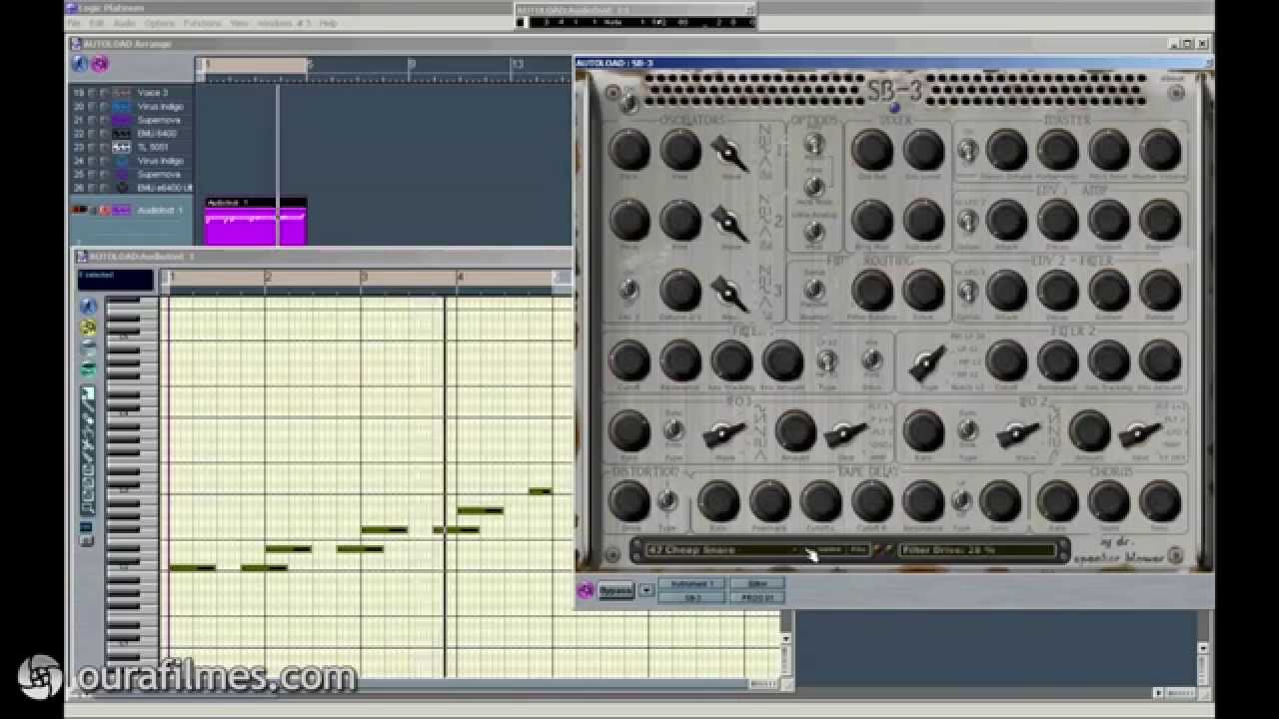Click the running man catch icon in Arrange window
1279x719 pixels.
pos(81,64)
